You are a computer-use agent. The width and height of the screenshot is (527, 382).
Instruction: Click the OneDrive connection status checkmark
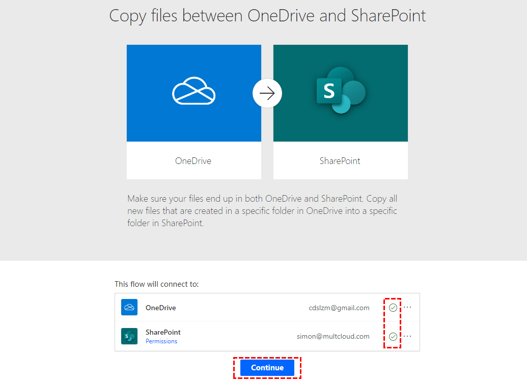(393, 307)
